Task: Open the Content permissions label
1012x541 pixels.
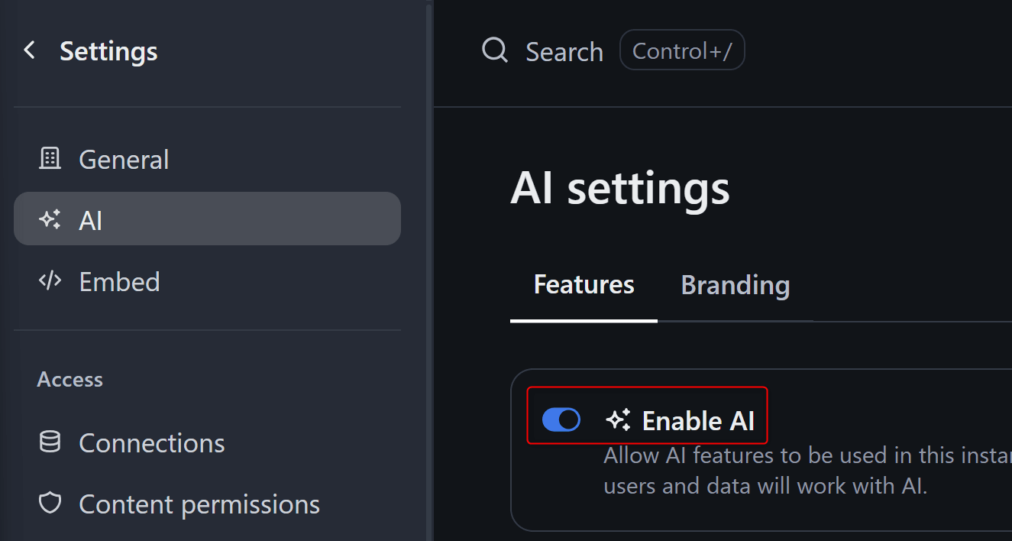Action: [199, 504]
